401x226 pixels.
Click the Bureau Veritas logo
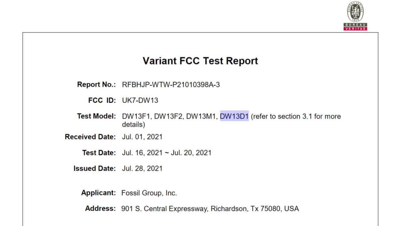(x=355, y=16)
